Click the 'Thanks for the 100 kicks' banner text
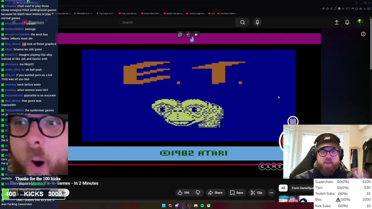This screenshot has width=372, height=209. tap(38, 179)
